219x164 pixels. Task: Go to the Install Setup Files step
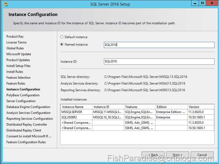[x=18, y=66]
